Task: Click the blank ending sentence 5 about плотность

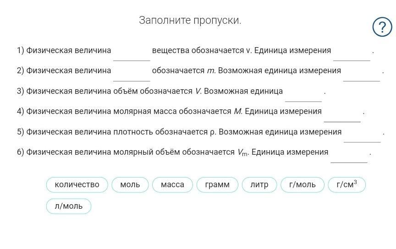Action: (x=362, y=134)
